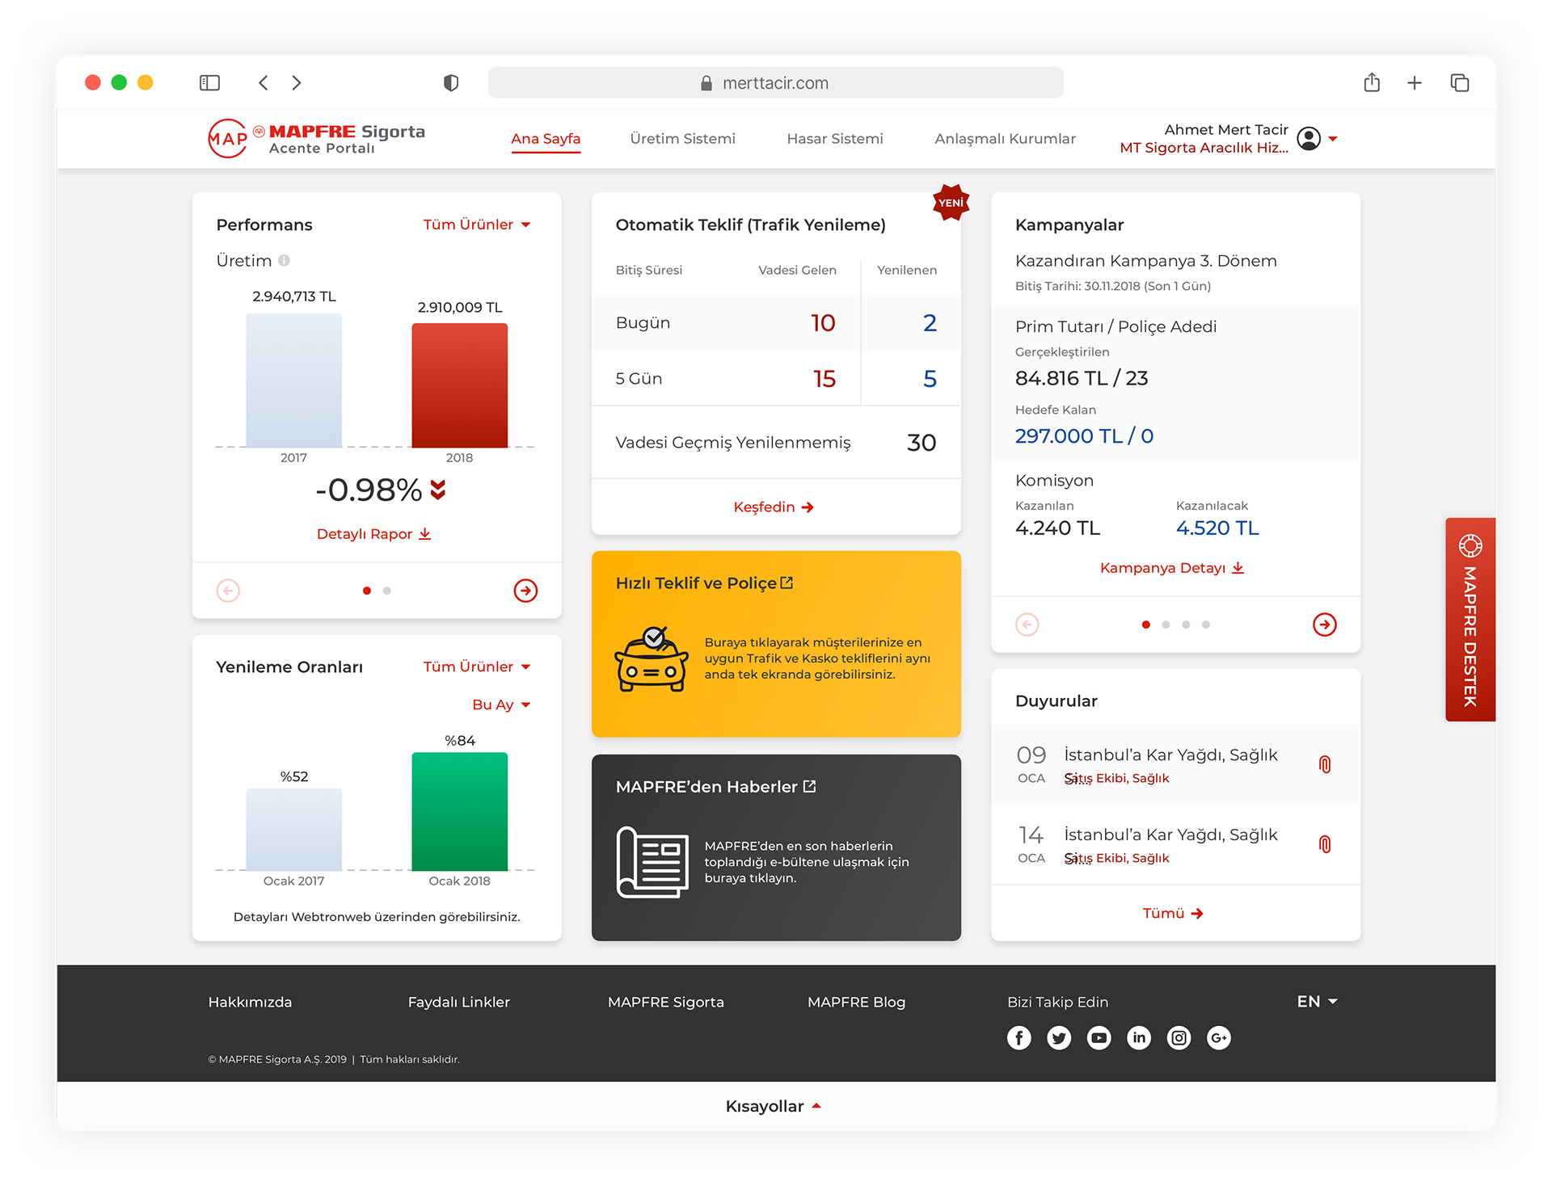The width and height of the screenshot is (1552, 1186).
Task: Open Tüm Ürünler dropdown in Yenileme Oranları
Action: point(477,667)
